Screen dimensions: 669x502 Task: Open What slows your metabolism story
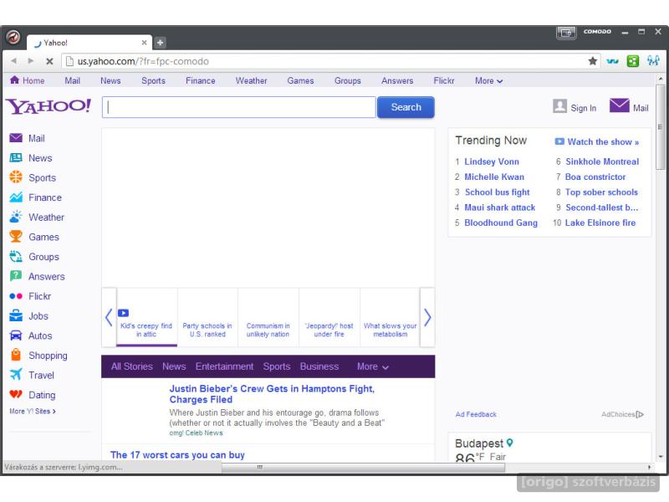pyautogui.click(x=390, y=330)
